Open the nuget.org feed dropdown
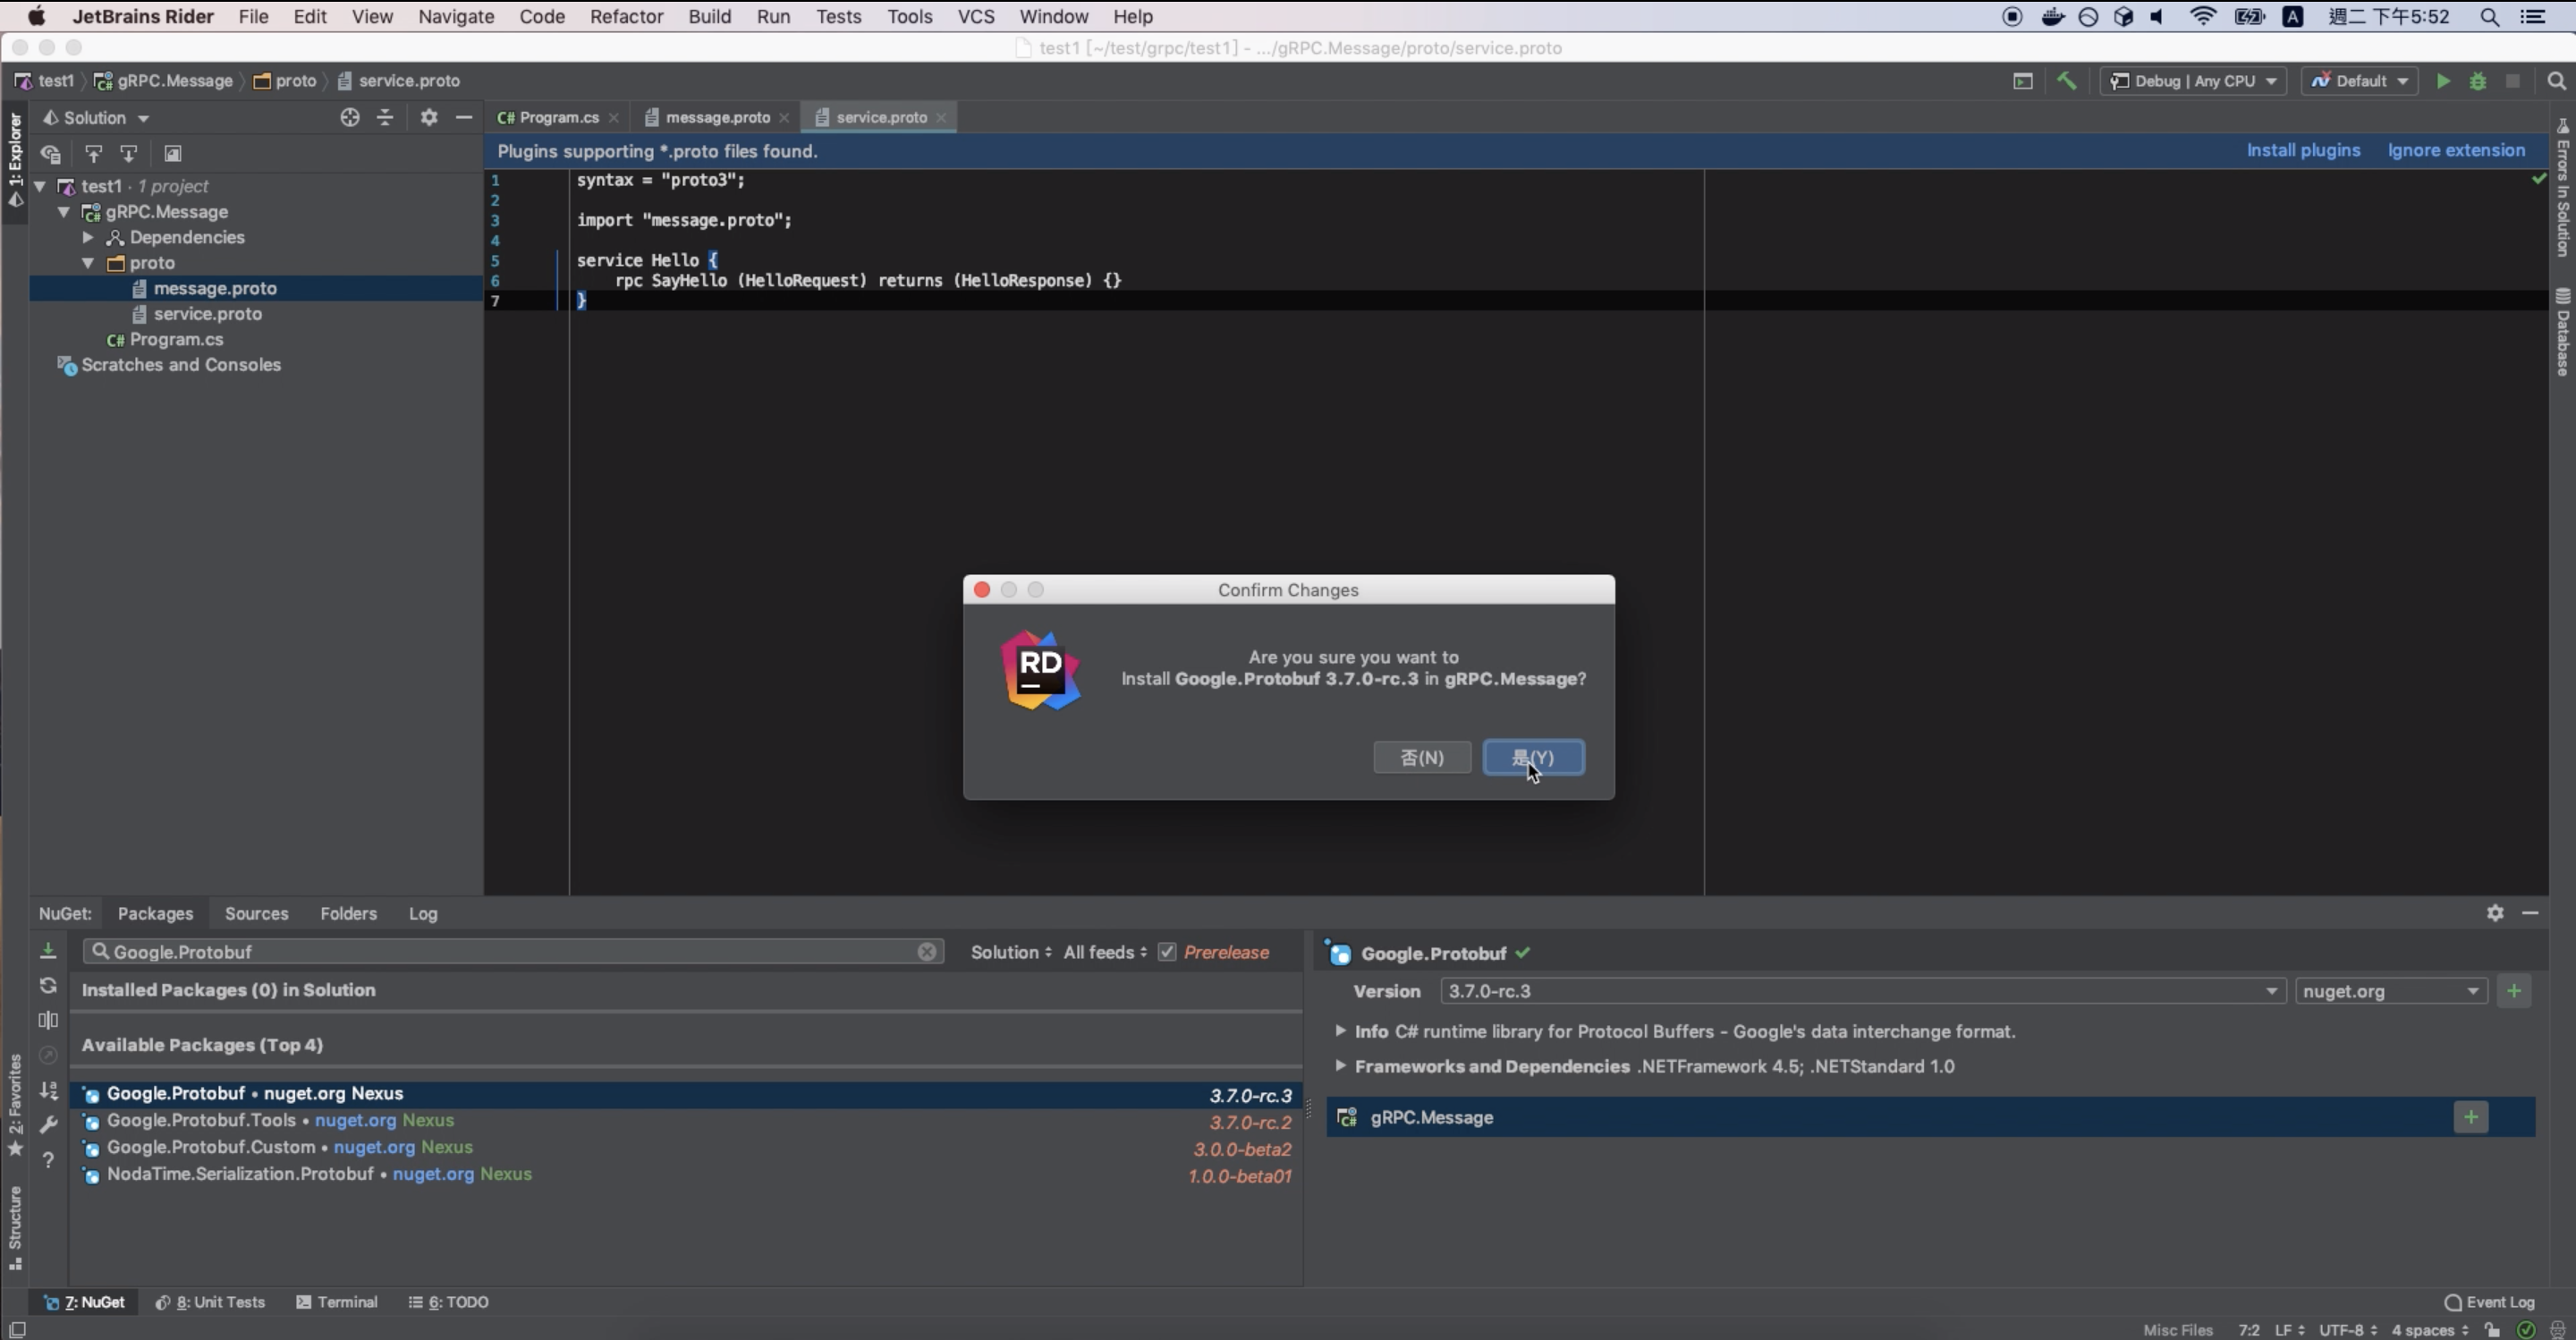The image size is (2576, 1340). 2391,991
